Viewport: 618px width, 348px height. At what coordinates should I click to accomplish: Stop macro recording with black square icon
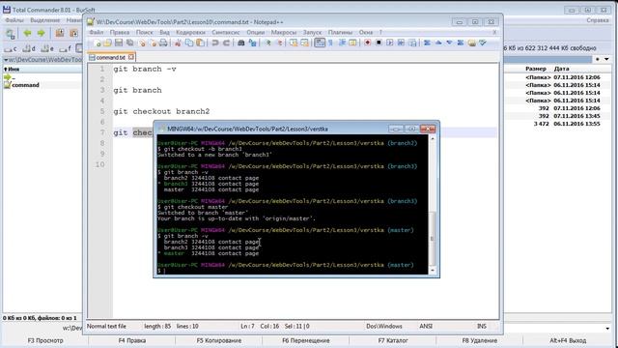coord(379,43)
